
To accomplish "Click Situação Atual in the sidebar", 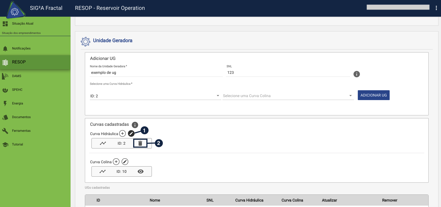I will [x=23, y=24].
